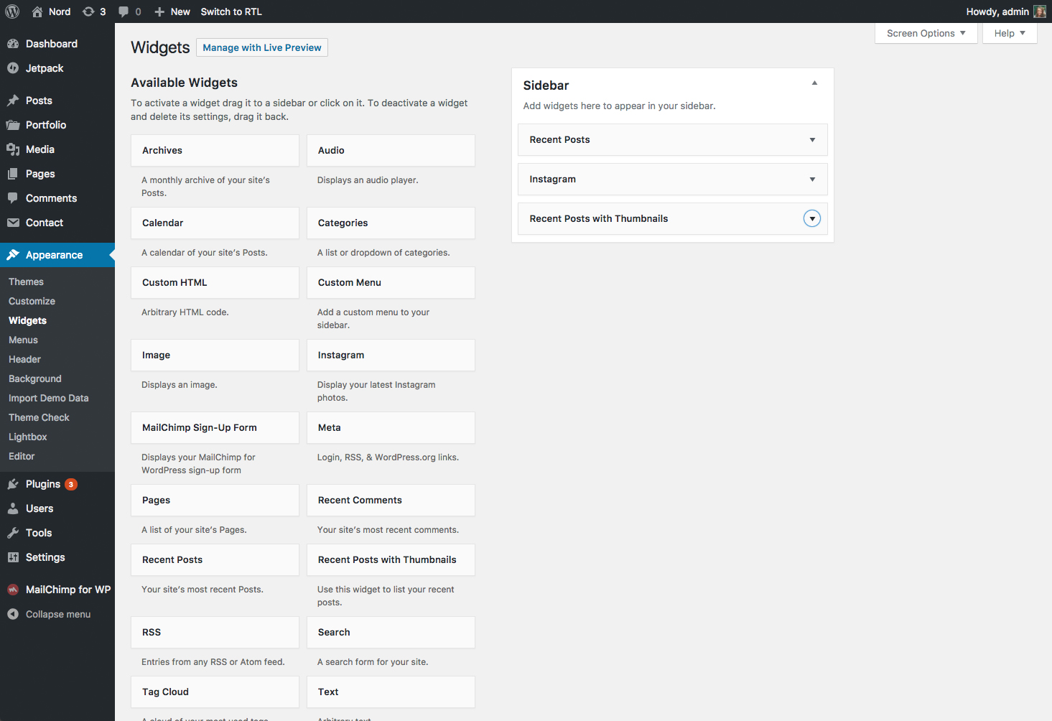Click the MailChimp for WP icon
Viewport: 1052px width, 721px height.
coord(13,590)
